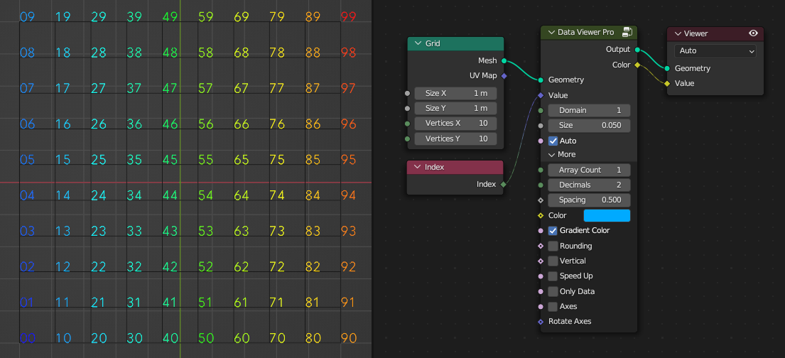Adjust the Size 0.050 field

click(589, 125)
